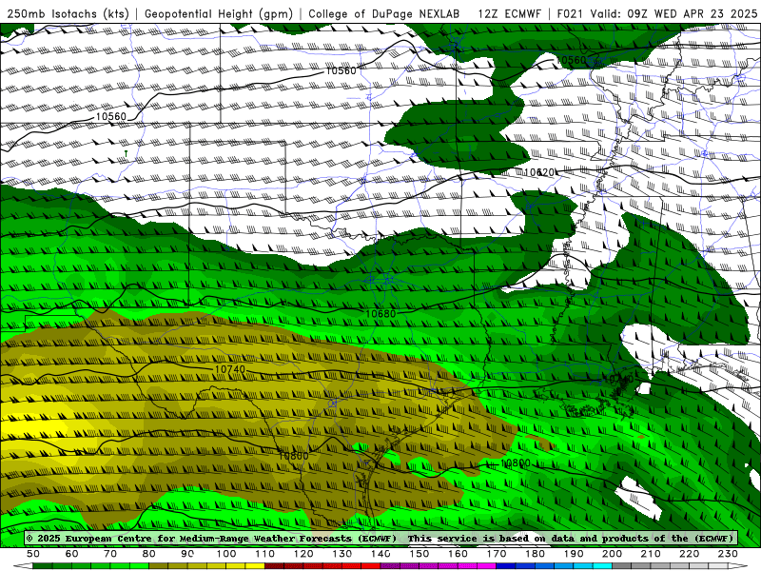Click the legend value 160
The width and height of the screenshot is (761, 571).
(458, 554)
